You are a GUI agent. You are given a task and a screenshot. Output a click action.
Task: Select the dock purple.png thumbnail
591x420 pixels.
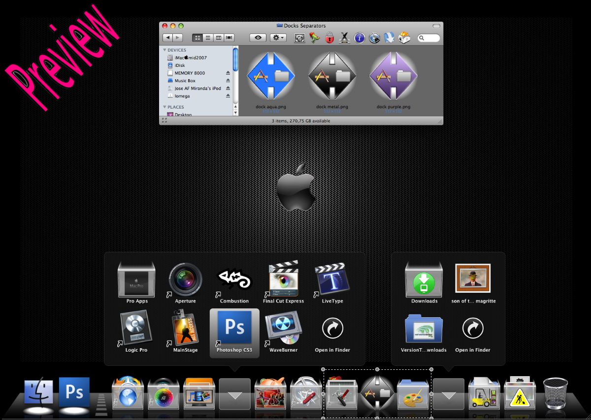point(393,76)
